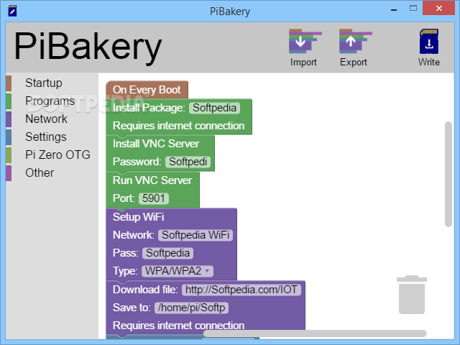Edit the VNC Password field
Image resolution: width=460 pixels, height=345 pixels.
188,162
